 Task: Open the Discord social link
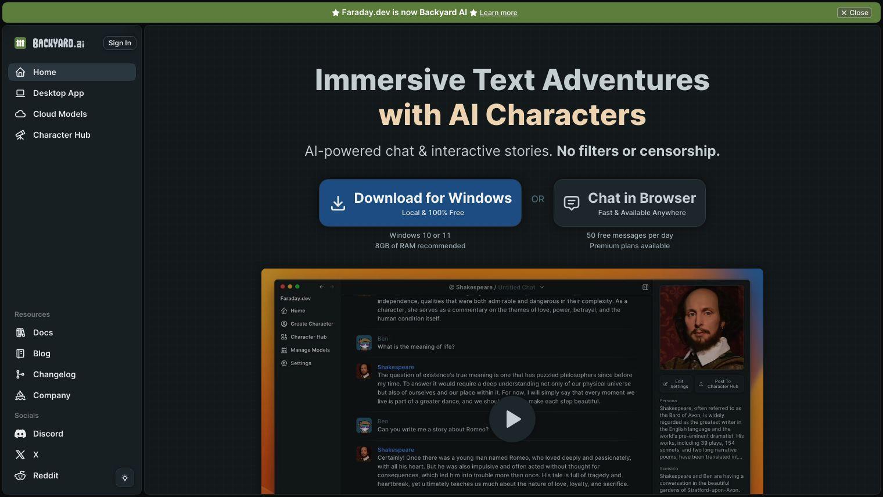click(72, 434)
